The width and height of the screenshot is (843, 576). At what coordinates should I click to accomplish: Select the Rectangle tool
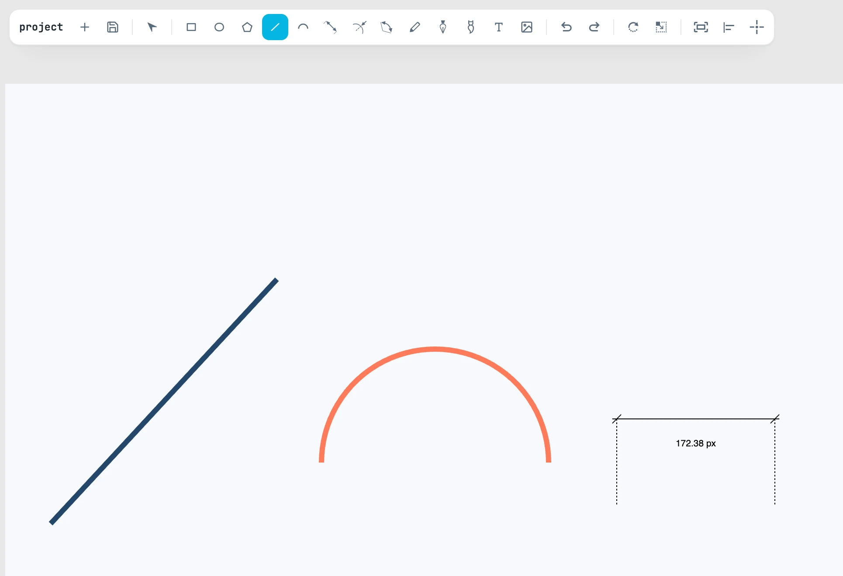191,27
